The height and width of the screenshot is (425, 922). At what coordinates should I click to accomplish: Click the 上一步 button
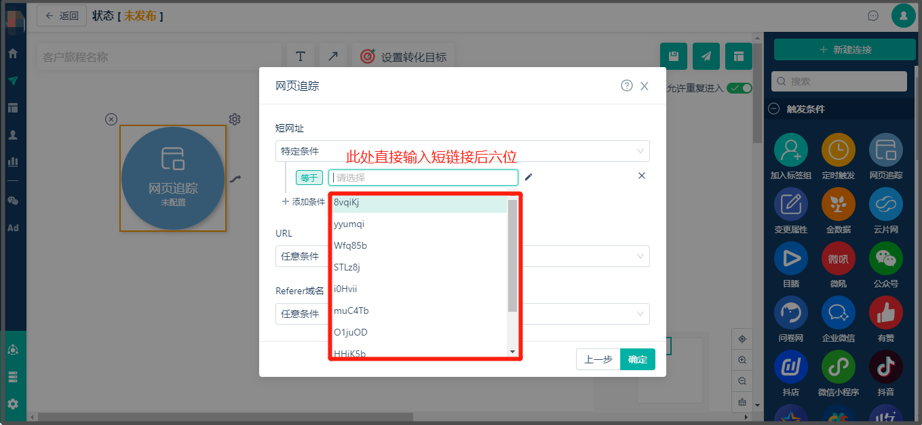click(x=598, y=359)
